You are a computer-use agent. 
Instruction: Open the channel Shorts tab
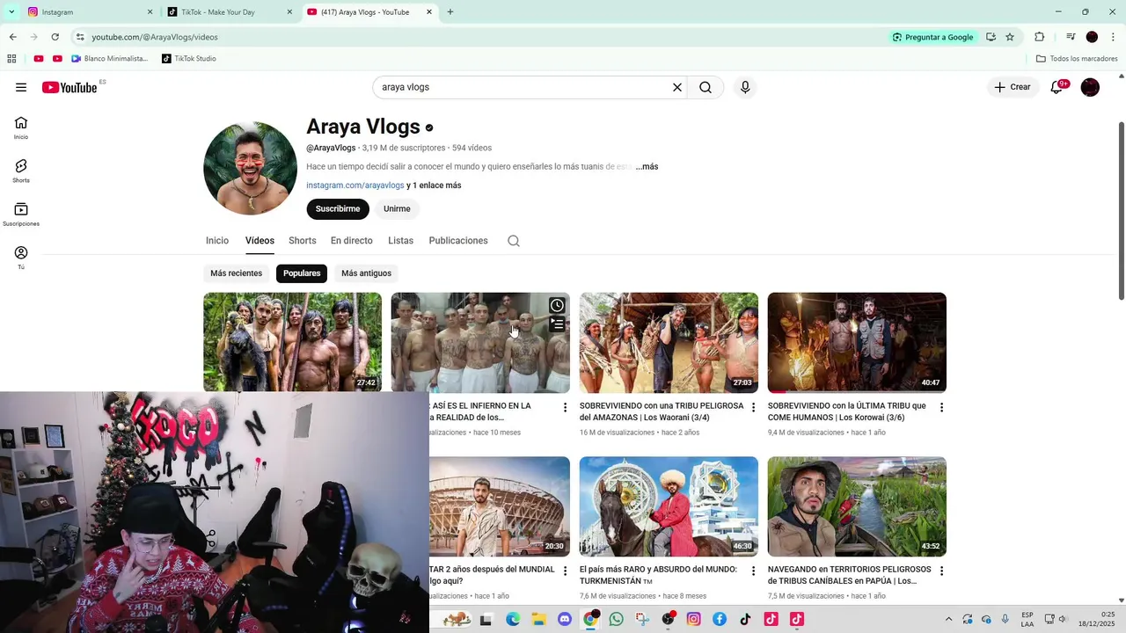click(x=303, y=241)
